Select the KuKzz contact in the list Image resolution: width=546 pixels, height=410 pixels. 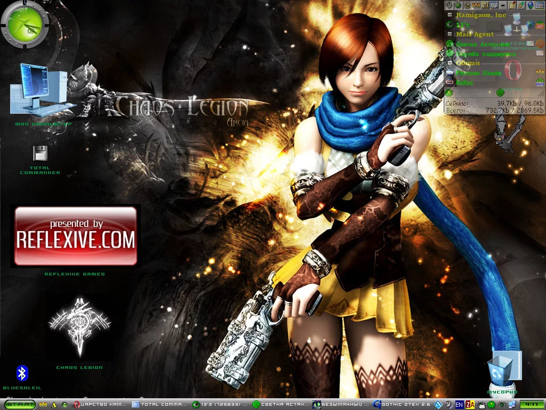click(464, 83)
